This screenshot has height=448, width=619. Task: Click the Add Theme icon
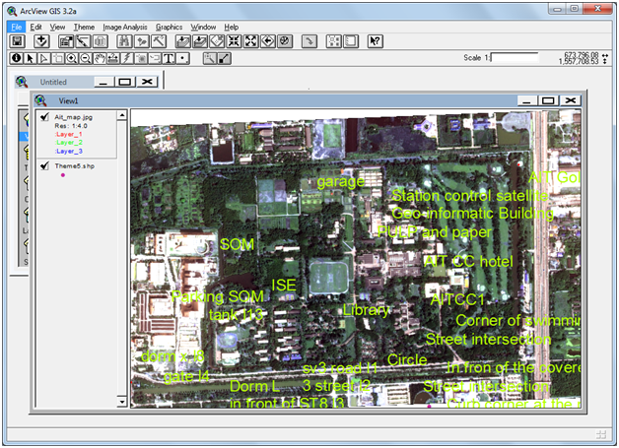coord(42,41)
